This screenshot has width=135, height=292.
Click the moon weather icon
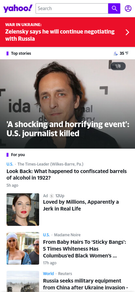point(116,53)
